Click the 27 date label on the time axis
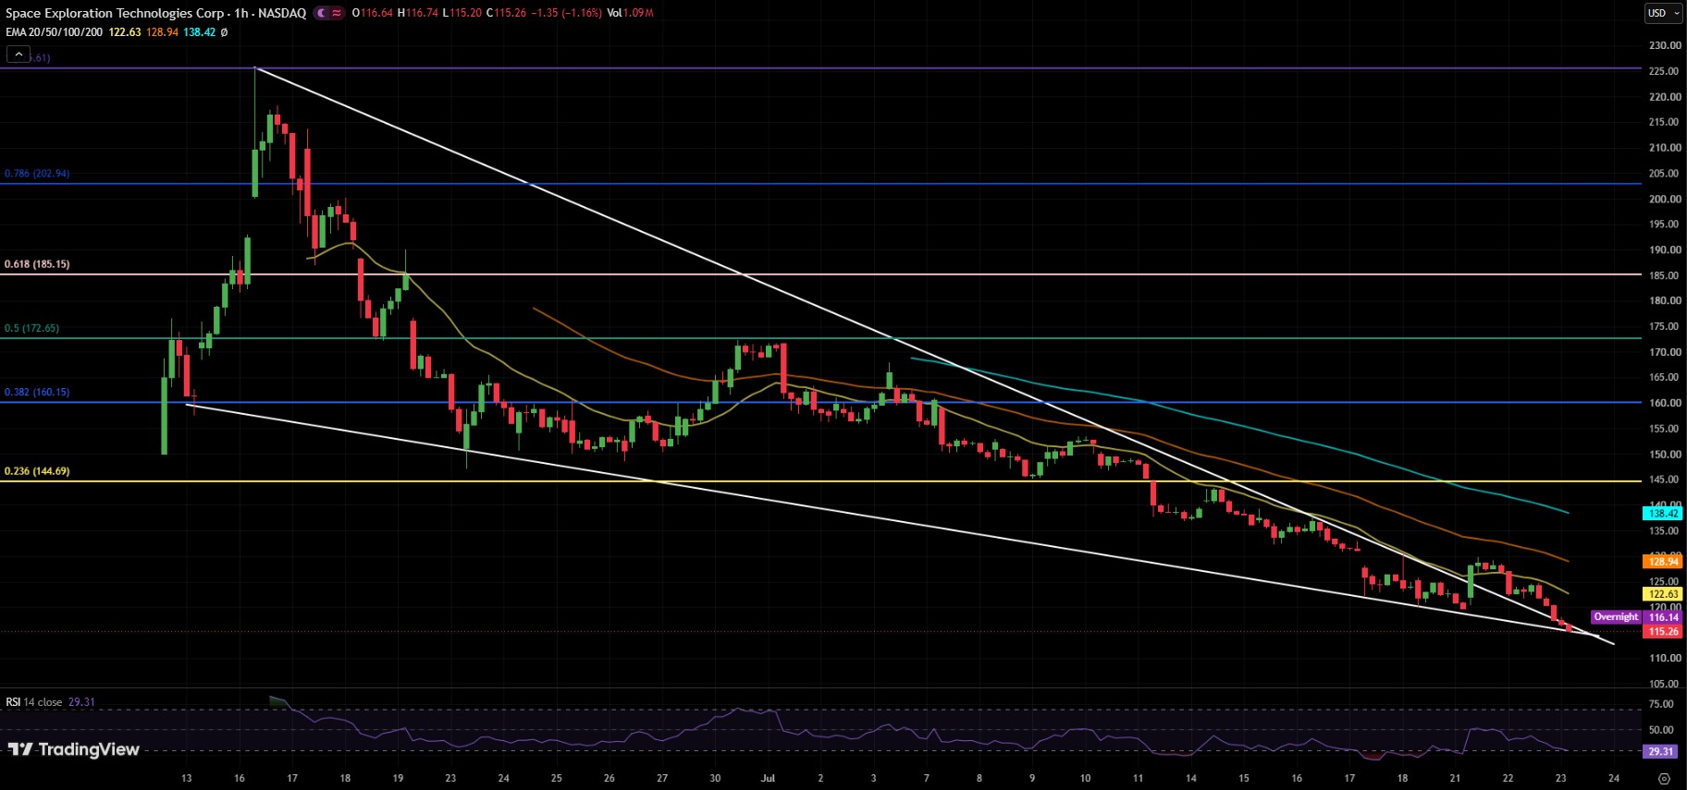1687x790 pixels. click(x=662, y=778)
